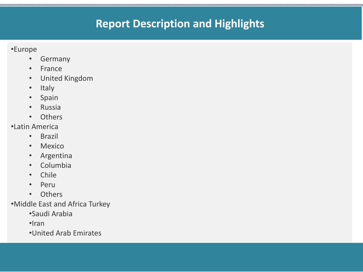Click the 'Iran' list item
This screenshot has width=363, height=272.
pyautogui.click(x=38, y=224)
